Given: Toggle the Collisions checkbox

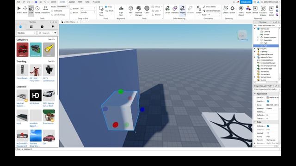Looking at the screenshot, I should [52, 11].
